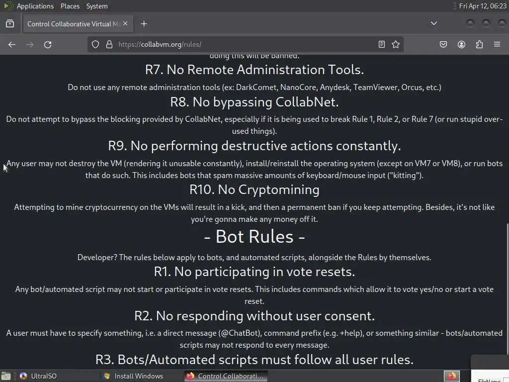509x382 pixels.
Task: Click the clock showing Fri Apr 12
Action: [x=483, y=6]
